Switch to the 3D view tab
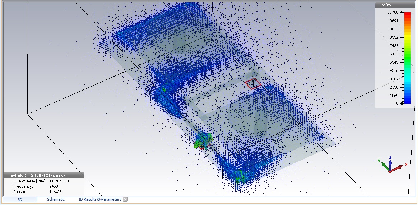The image size is (418, 205). (x=20, y=199)
